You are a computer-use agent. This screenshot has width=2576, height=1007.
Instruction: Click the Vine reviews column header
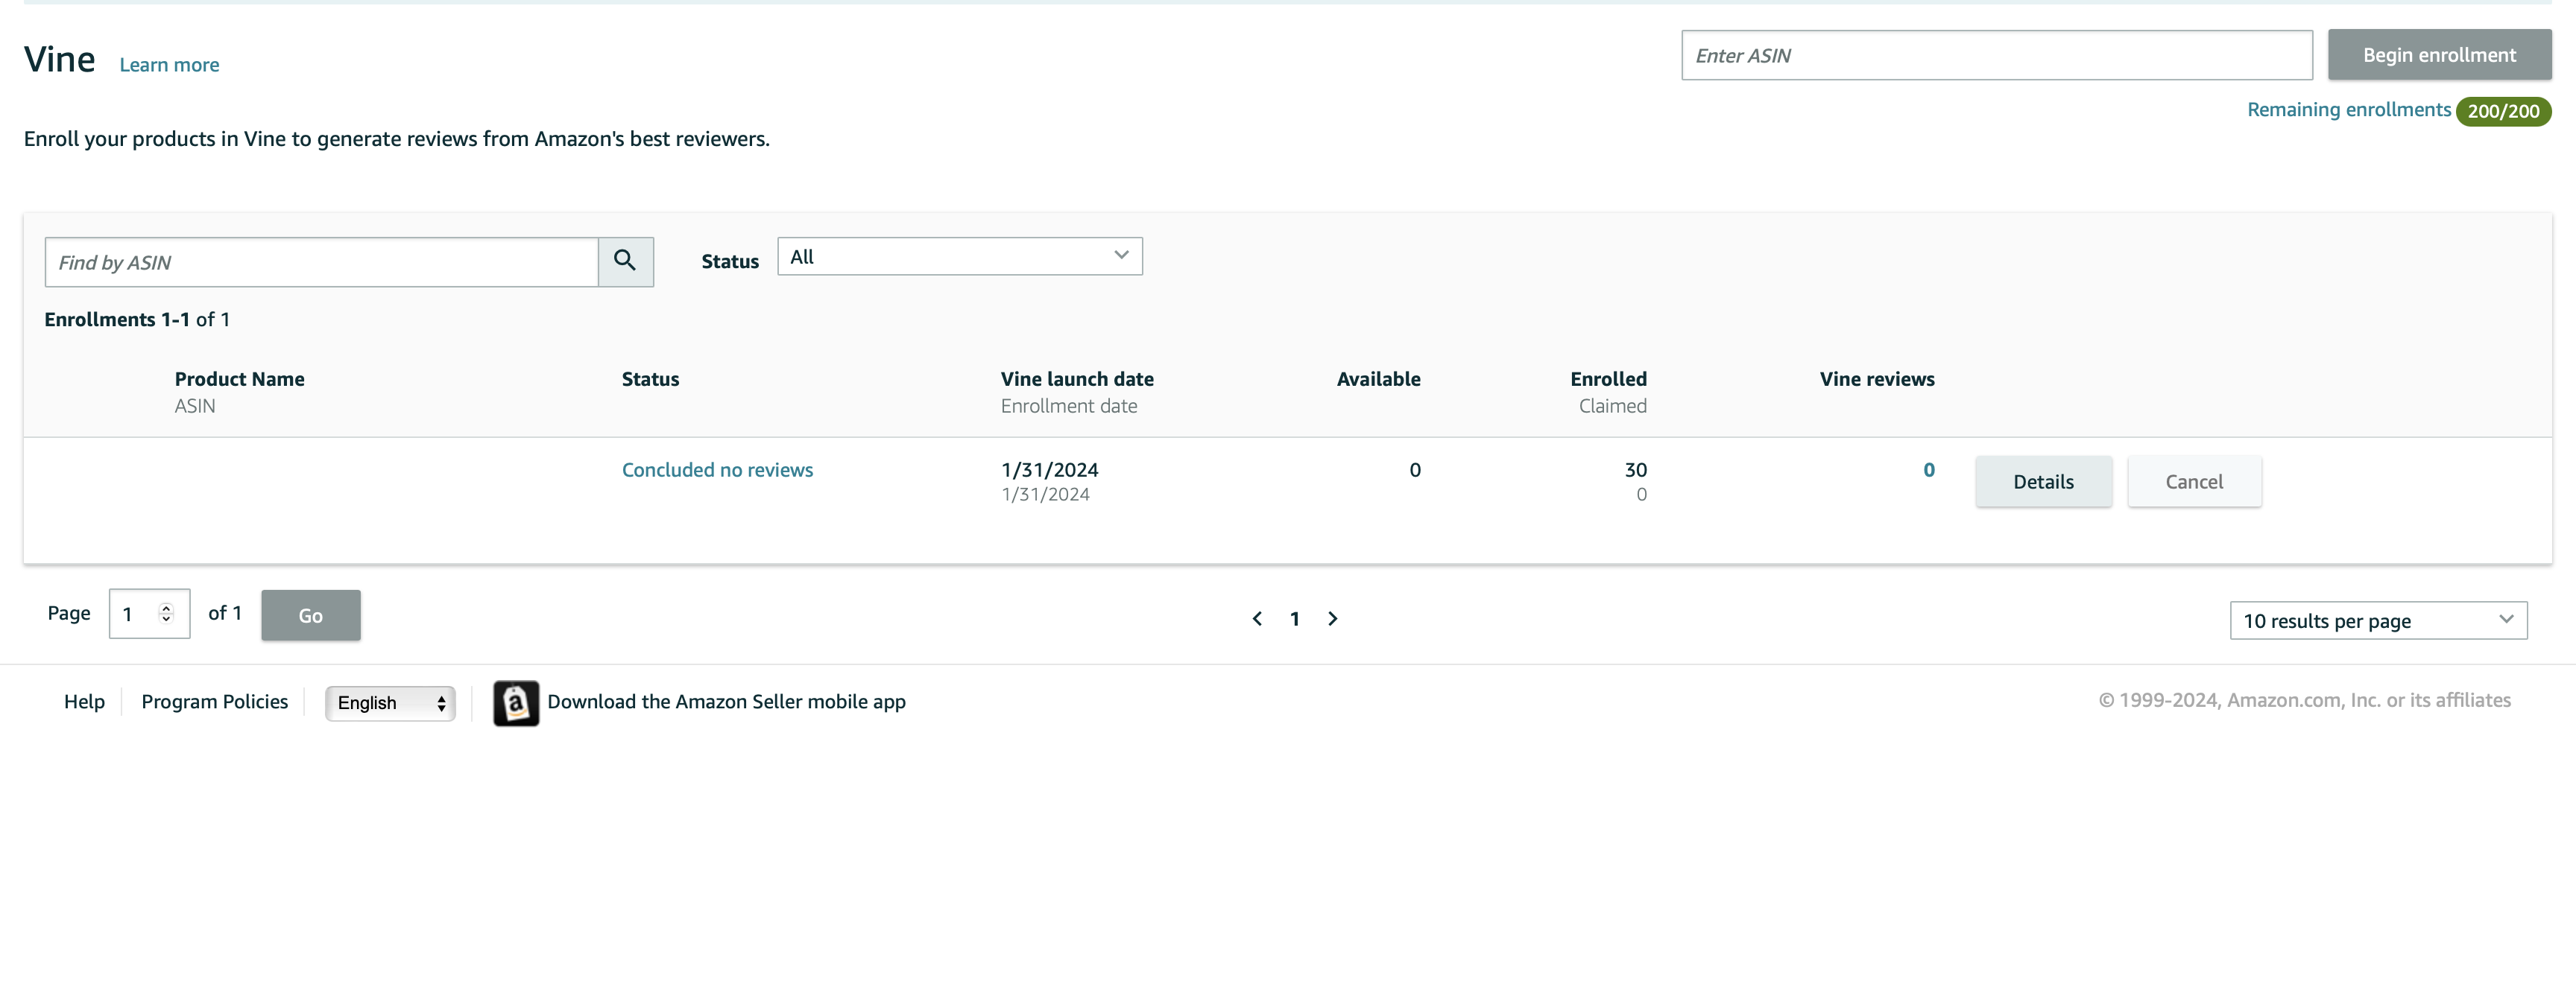click(x=1877, y=378)
